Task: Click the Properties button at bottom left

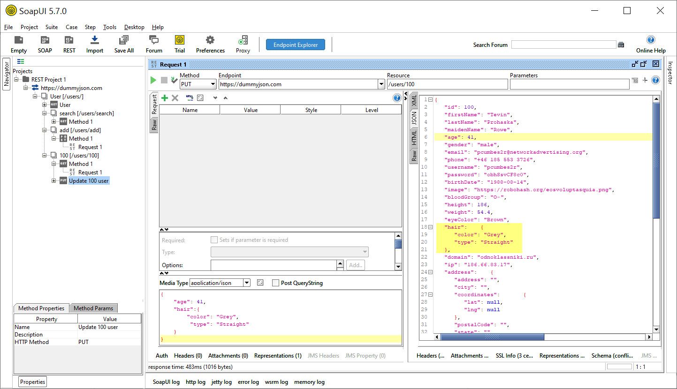Action: click(x=32, y=382)
